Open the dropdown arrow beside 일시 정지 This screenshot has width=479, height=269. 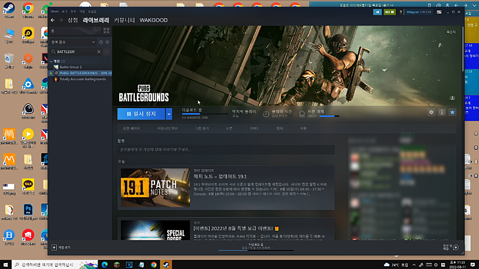point(169,114)
